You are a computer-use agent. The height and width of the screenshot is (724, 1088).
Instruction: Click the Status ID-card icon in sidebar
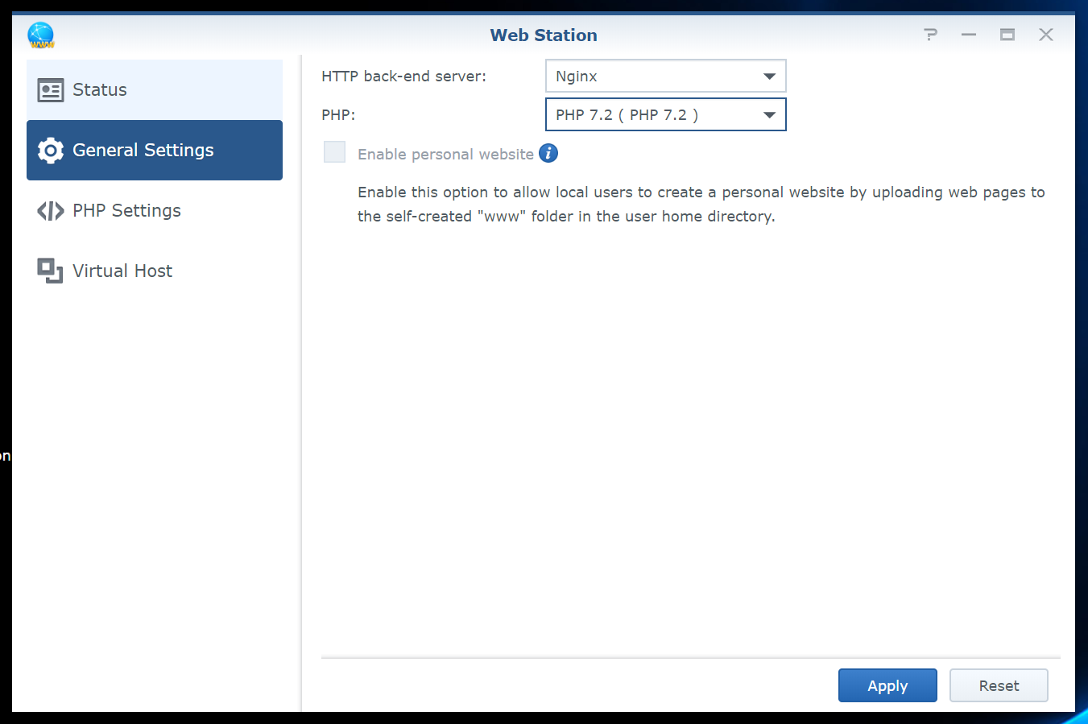pyautogui.click(x=50, y=90)
